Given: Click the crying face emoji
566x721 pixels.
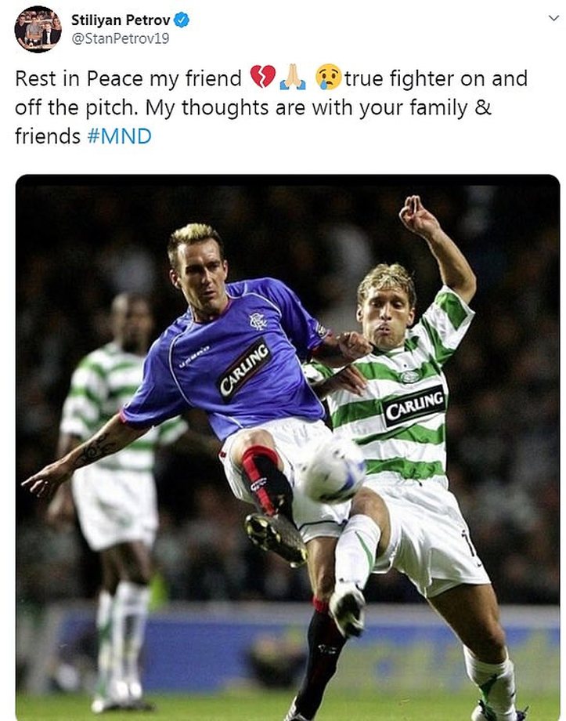Looking at the screenshot, I should pyautogui.click(x=328, y=77).
